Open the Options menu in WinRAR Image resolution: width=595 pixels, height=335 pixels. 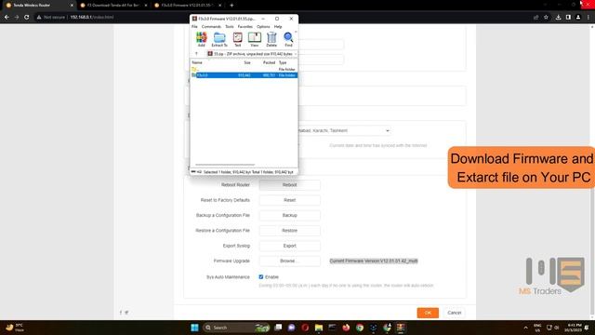pos(263,27)
